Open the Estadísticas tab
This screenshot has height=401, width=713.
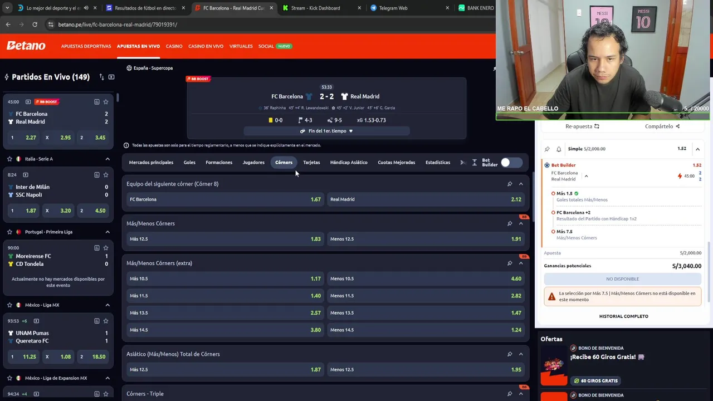click(438, 163)
